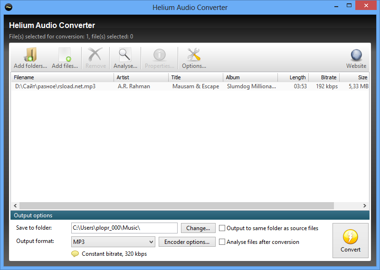
Task: Open the Add folders dialog
Action: coord(30,58)
